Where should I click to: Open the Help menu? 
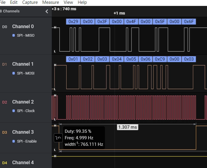point(82,2)
